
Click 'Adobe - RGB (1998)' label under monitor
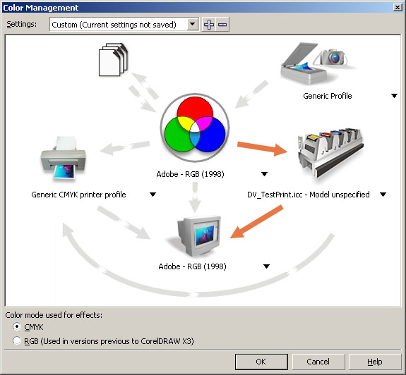[192, 266]
